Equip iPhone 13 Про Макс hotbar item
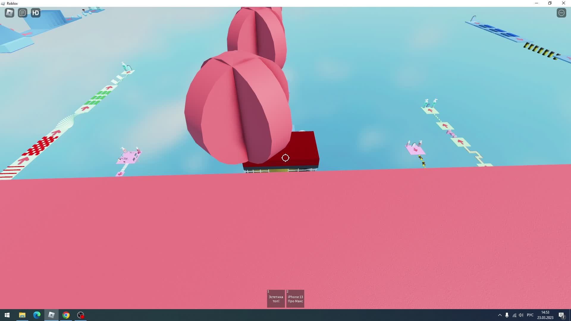The width and height of the screenshot is (571, 321). point(295,298)
